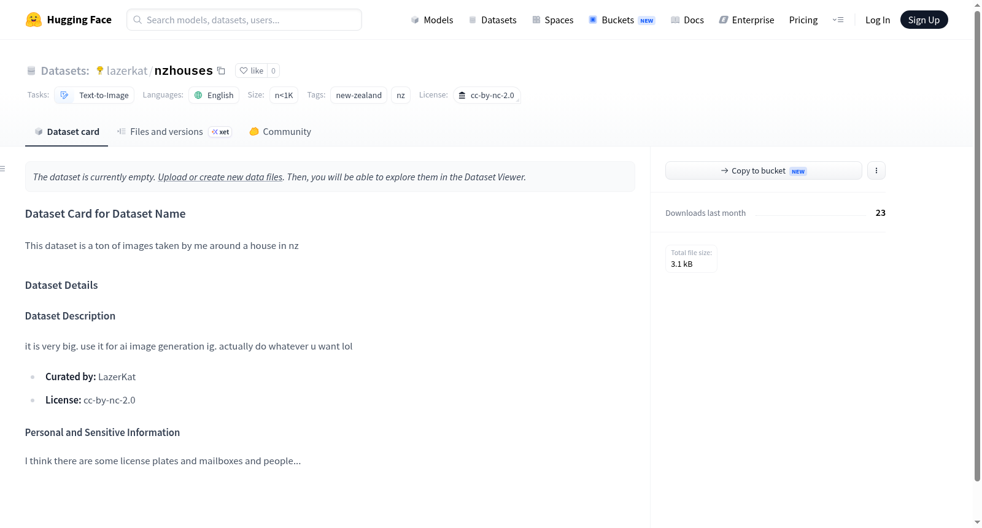
Task: Switch to the Dataset card tab
Action: 66,132
